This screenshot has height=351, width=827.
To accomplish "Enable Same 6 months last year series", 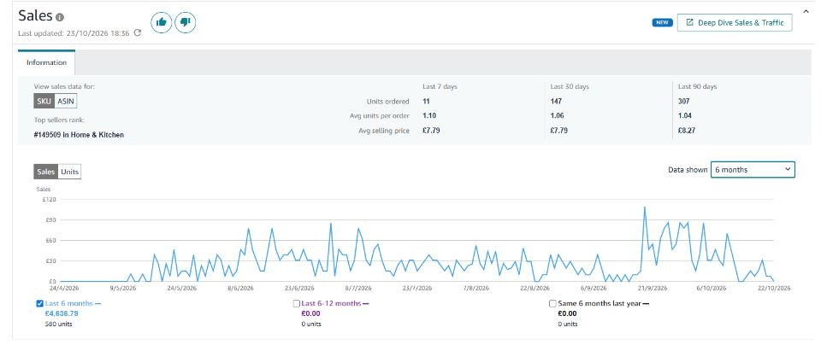I will (x=552, y=303).
